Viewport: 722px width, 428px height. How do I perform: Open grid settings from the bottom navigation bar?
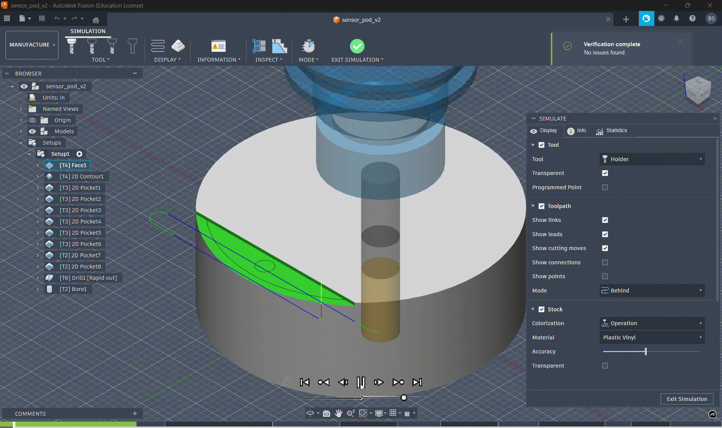click(x=393, y=413)
